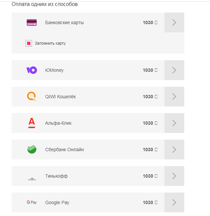Select the Банковские карты label
This screenshot has width=210, height=216.
coord(64,22)
